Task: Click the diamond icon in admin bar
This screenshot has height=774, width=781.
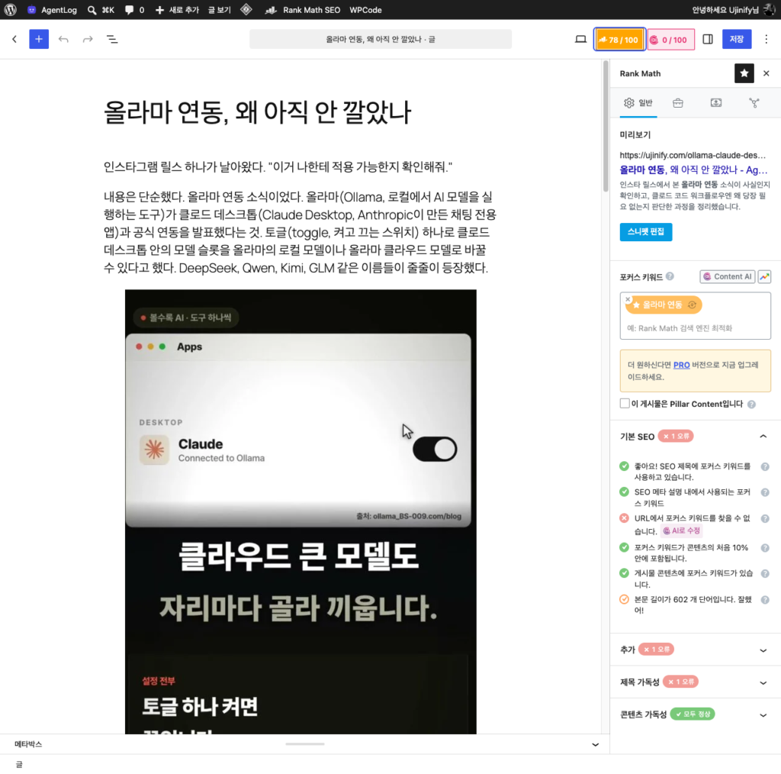Action: pyautogui.click(x=246, y=9)
